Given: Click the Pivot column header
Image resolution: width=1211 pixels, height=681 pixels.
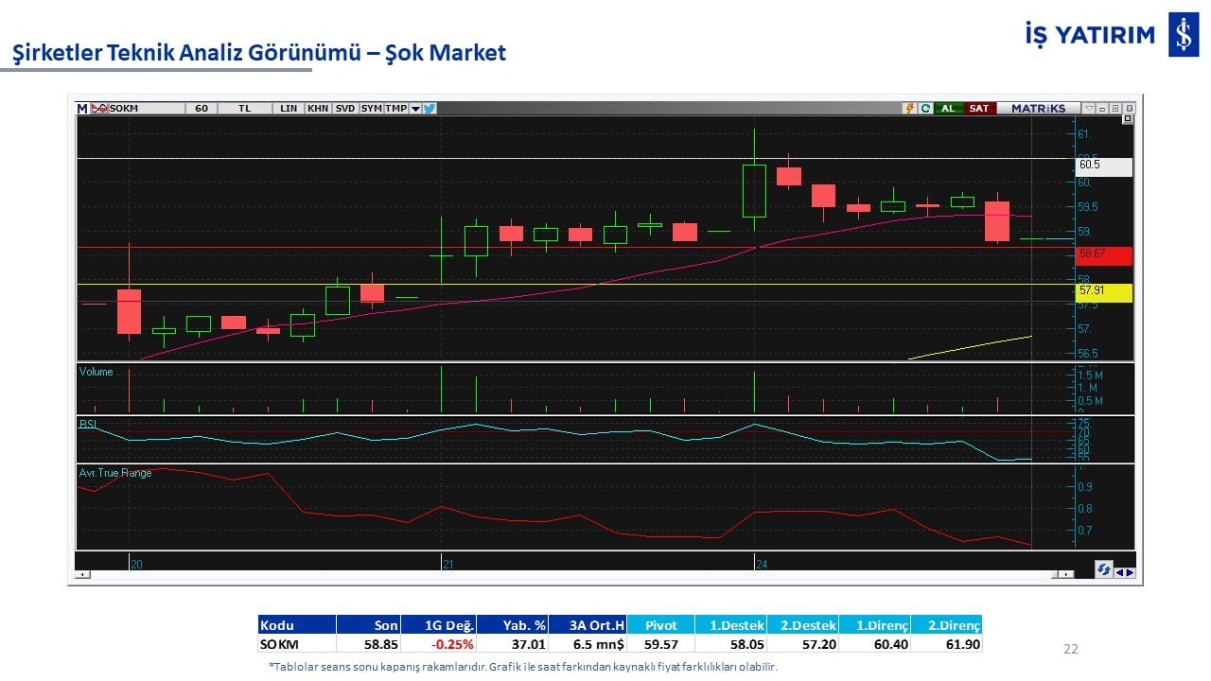Looking at the screenshot, I should [660, 624].
